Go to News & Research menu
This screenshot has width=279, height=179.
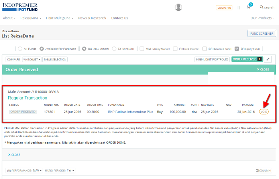[x=92, y=18]
